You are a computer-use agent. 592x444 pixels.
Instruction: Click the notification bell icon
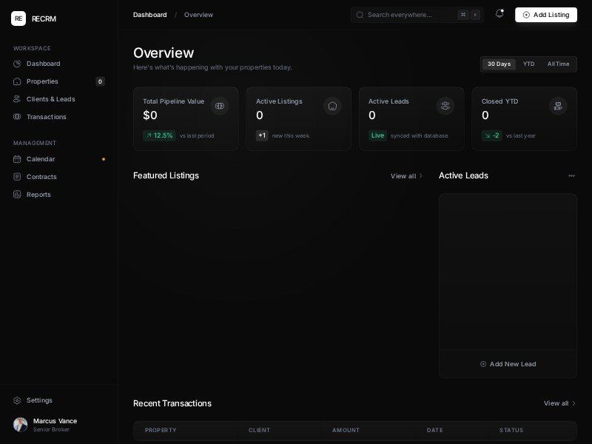499,14
